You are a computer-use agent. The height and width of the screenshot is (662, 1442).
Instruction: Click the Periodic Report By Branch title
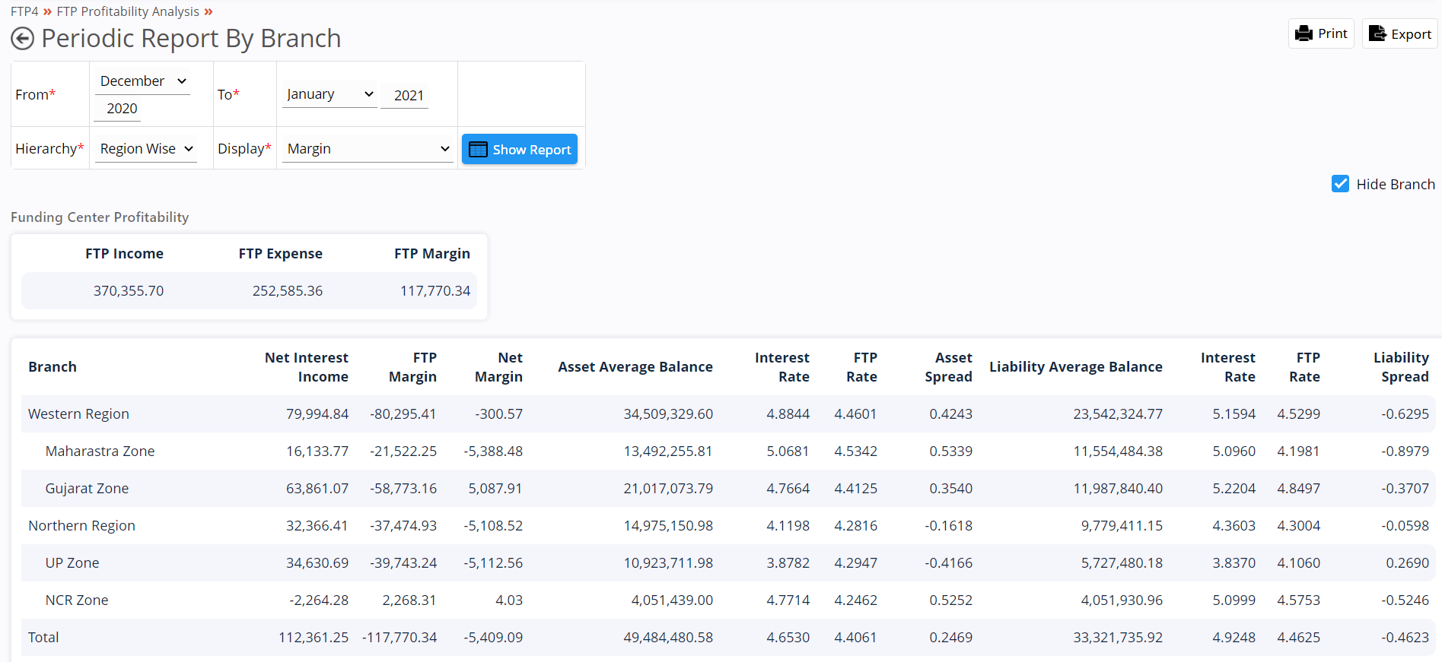pyautogui.click(x=191, y=39)
